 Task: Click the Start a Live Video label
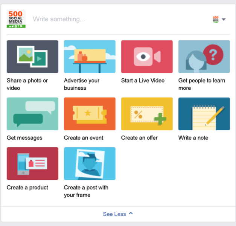tap(143, 81)
